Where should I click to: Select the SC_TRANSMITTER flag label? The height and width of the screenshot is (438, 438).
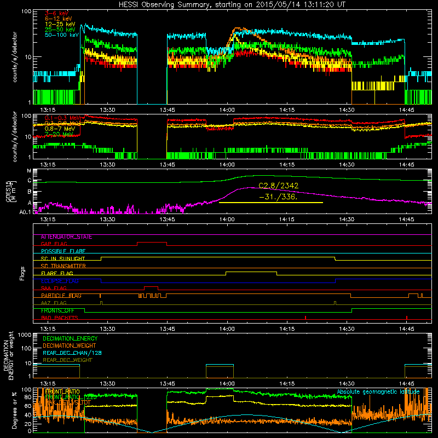[63, 266]
